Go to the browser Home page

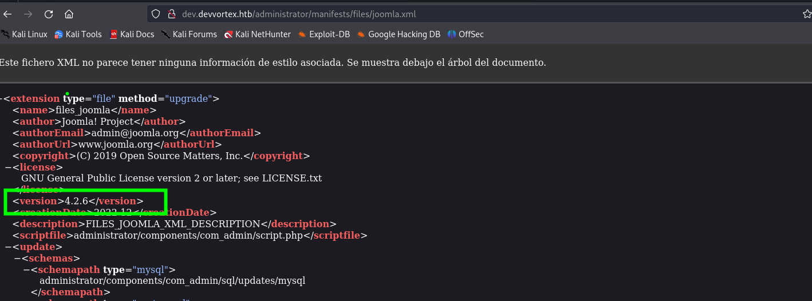[69, 14]
